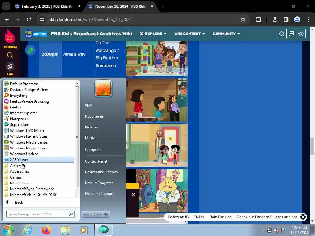Bookmark this page with the star icon
This screenshot has height=236, width=315.
(243, 19)
